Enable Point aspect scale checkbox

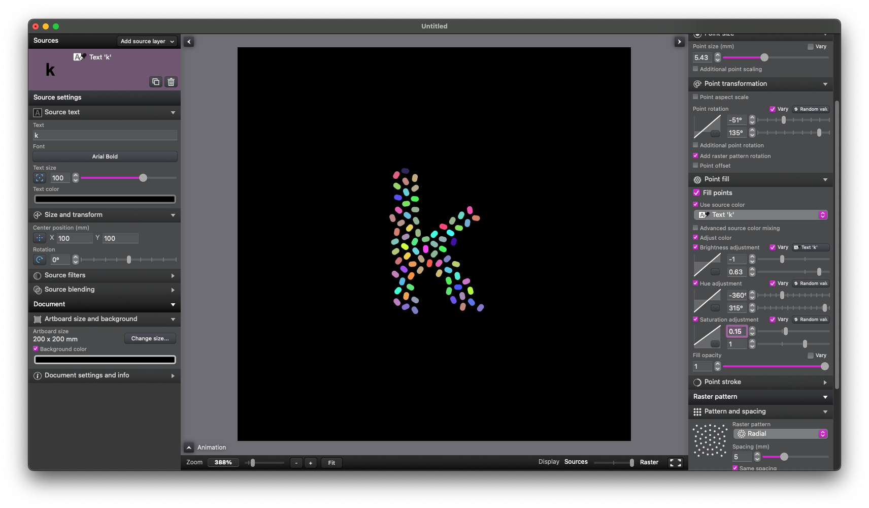(x=695, y=97)
